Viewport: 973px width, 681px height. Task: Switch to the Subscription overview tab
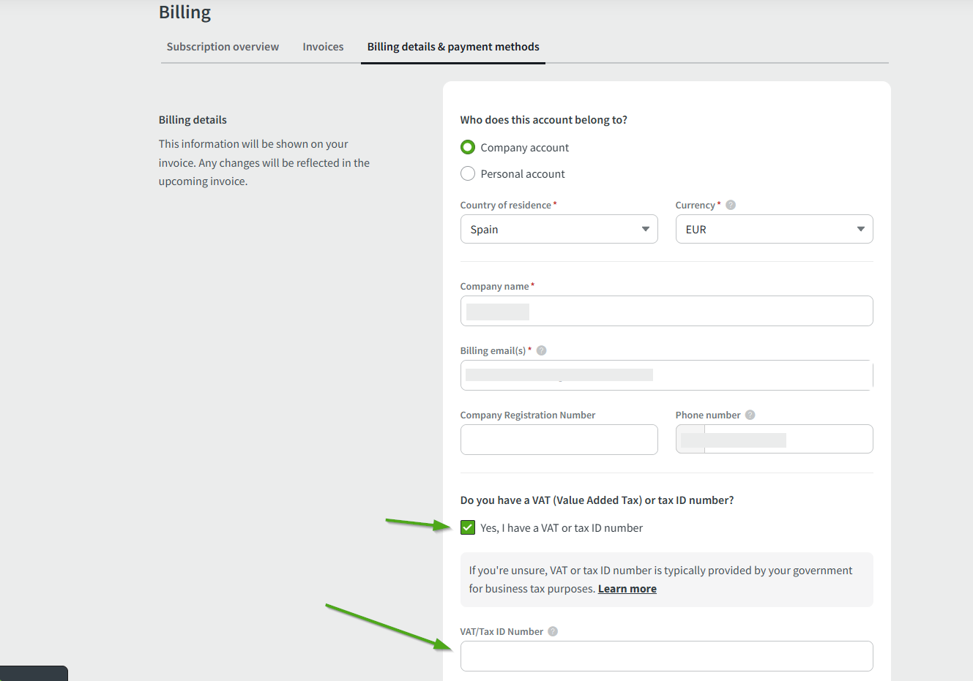point(223,47)
